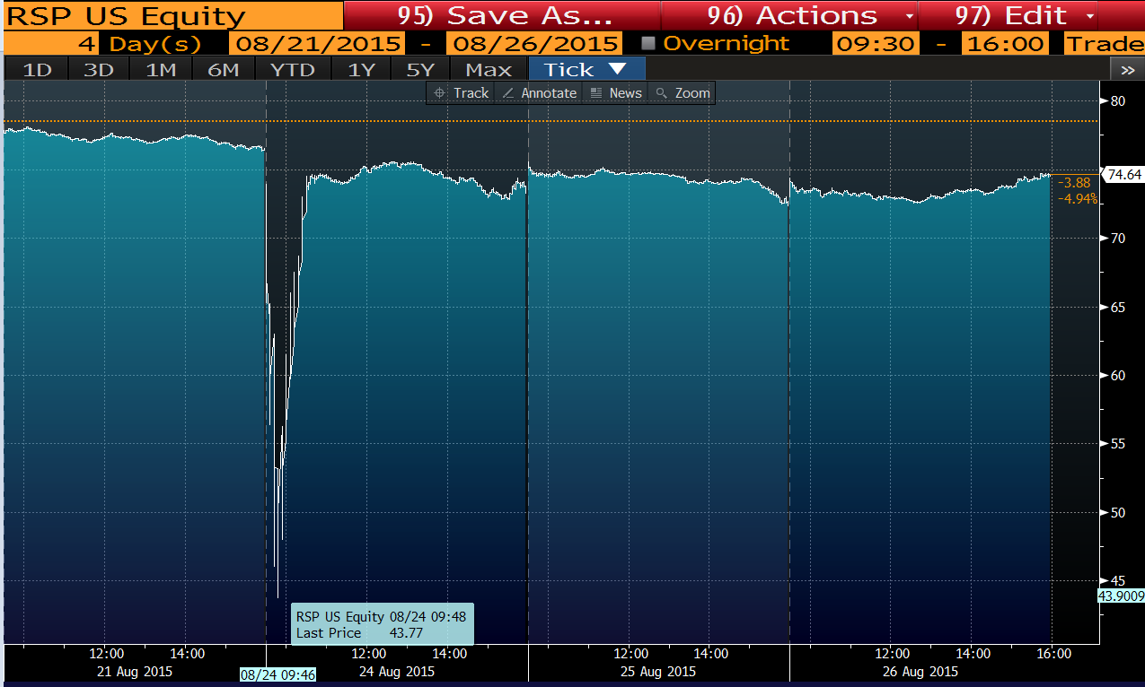Select the Annotate pencil tool
Screen dimensions: 1145x687
[539, 93]
